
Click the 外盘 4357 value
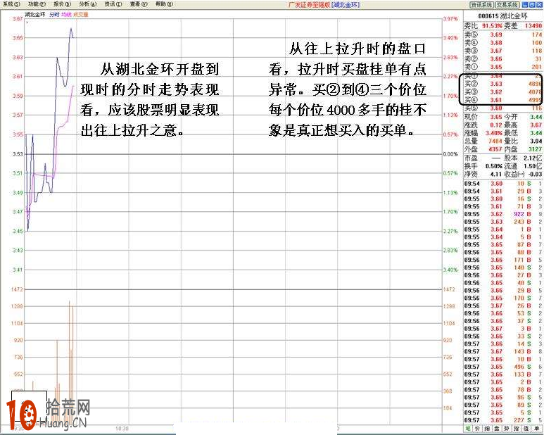495,149
